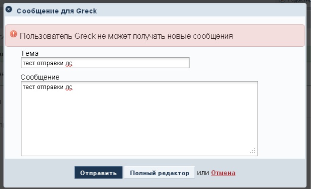
Task: Open the Полный редактор full editor
Action: pos(159,173)
